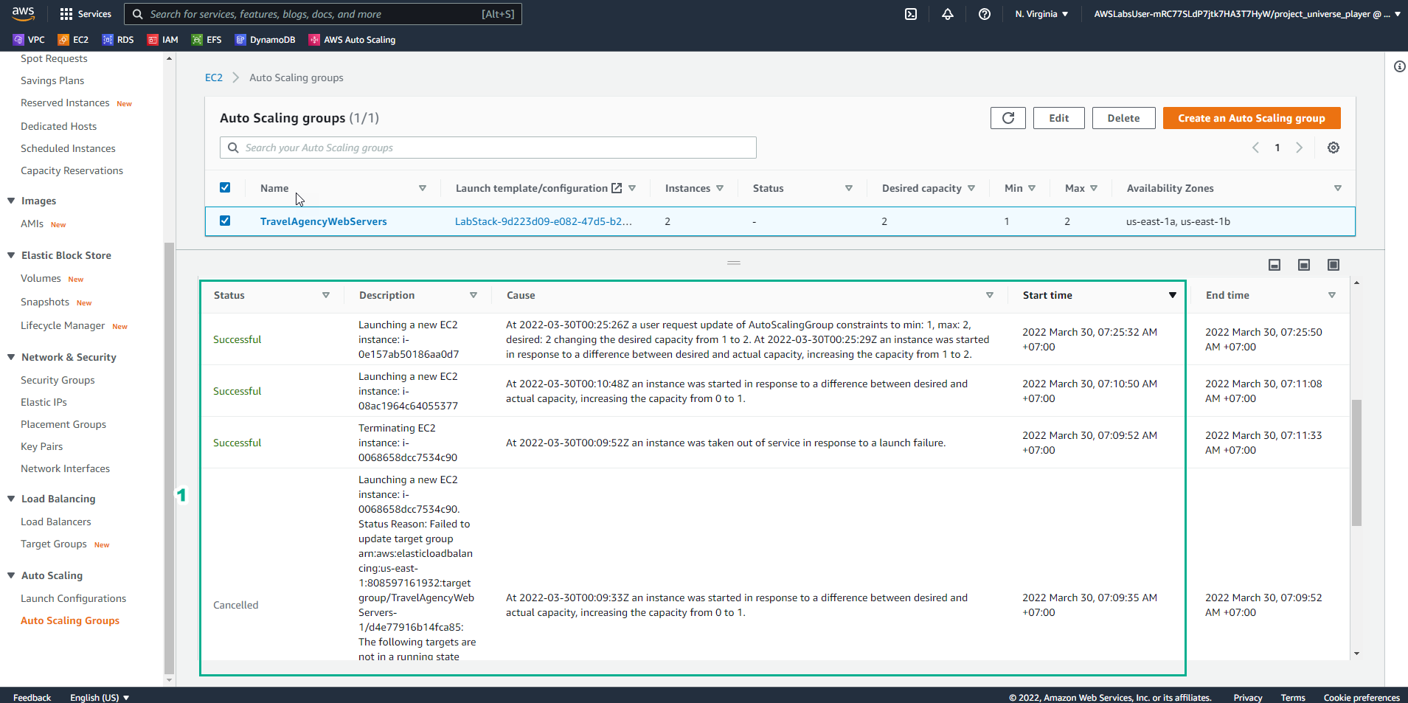Collapse the Elastic Block Store section
Screen dimensions: 1408x703
click(11, 255)
